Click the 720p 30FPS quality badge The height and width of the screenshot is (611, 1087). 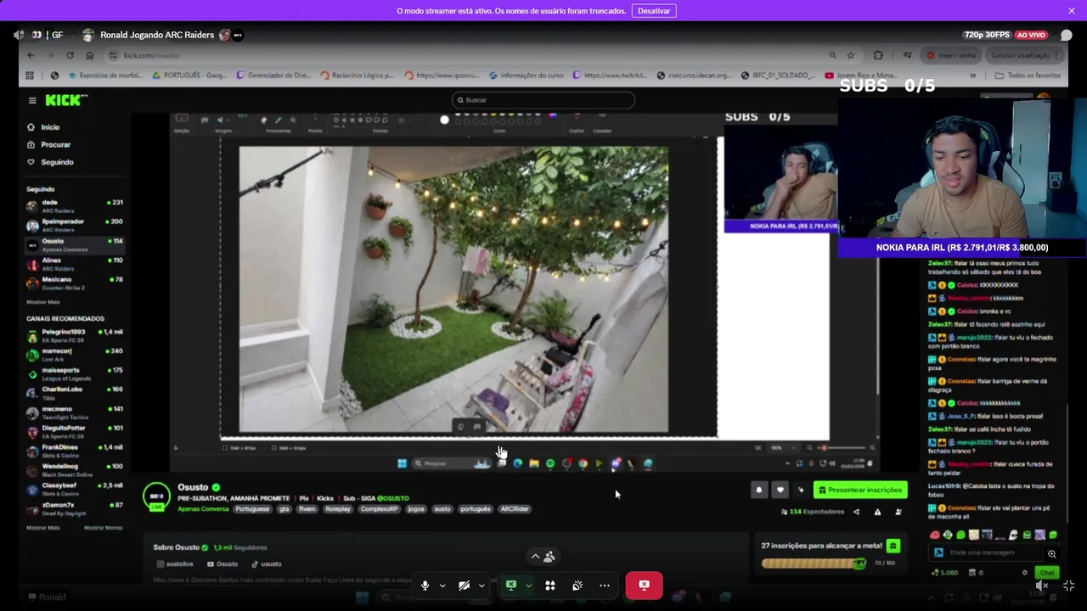987,35
